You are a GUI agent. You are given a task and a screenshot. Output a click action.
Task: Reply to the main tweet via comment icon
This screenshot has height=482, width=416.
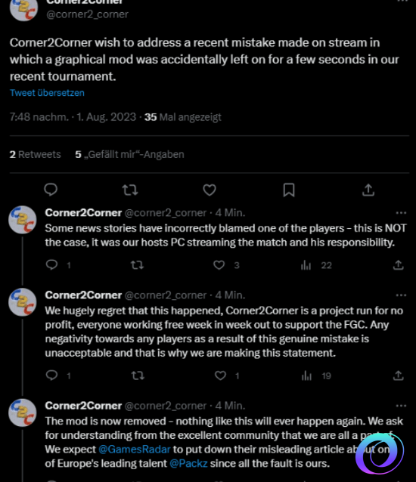tap(51, 190)
